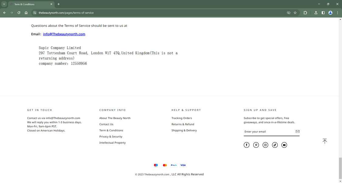
Task: Open a new browser tab
Action: (58, 4)
